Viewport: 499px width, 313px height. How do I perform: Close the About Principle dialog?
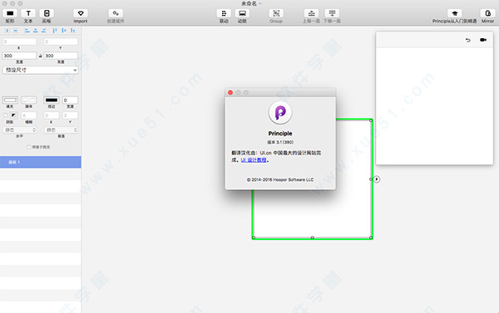pyautogui.click(x=230, y=92)
